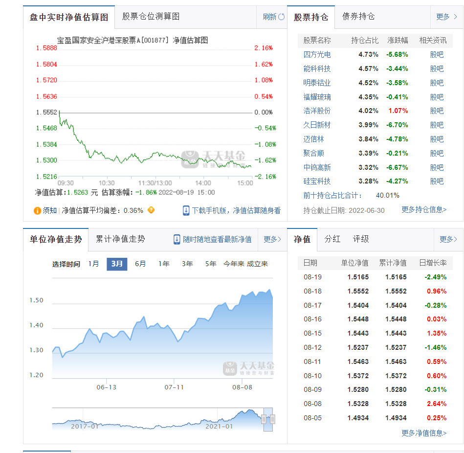
Task: Open the question mark help icon beside 0.36%
Action: tap(151, 211)
